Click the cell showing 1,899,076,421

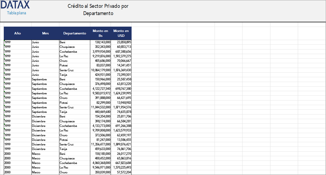click(x=121, y=144)
